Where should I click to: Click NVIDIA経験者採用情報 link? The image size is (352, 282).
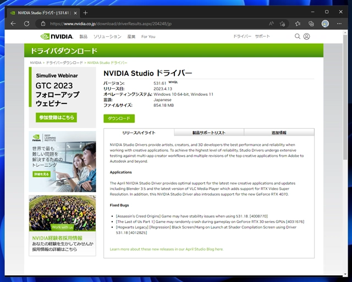57,238
